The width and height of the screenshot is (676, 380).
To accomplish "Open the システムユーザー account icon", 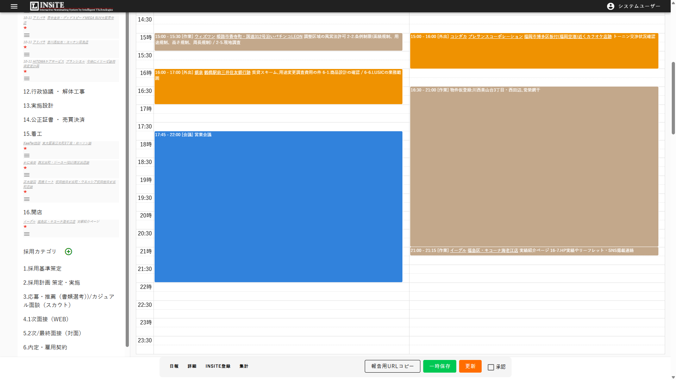I will click(611, 6).
